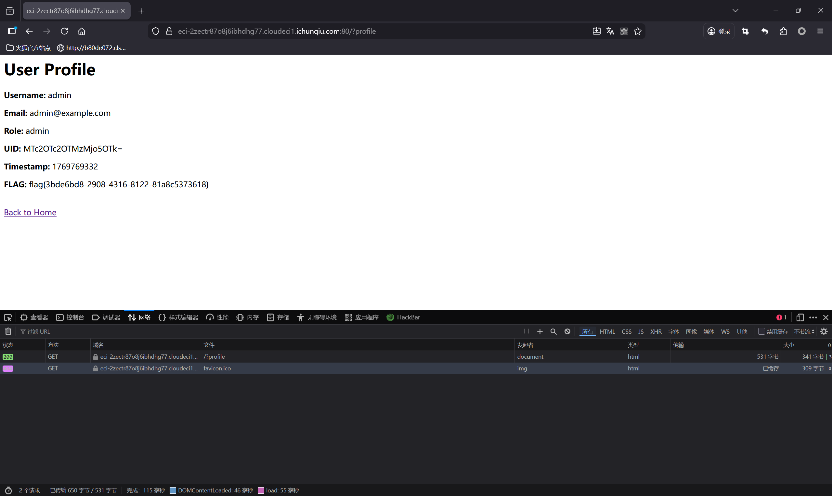Open network settings gear icon

tap(824, 331)
